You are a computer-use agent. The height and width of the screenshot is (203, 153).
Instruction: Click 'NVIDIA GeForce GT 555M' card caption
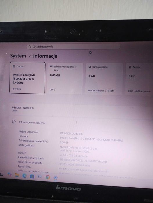101,90
